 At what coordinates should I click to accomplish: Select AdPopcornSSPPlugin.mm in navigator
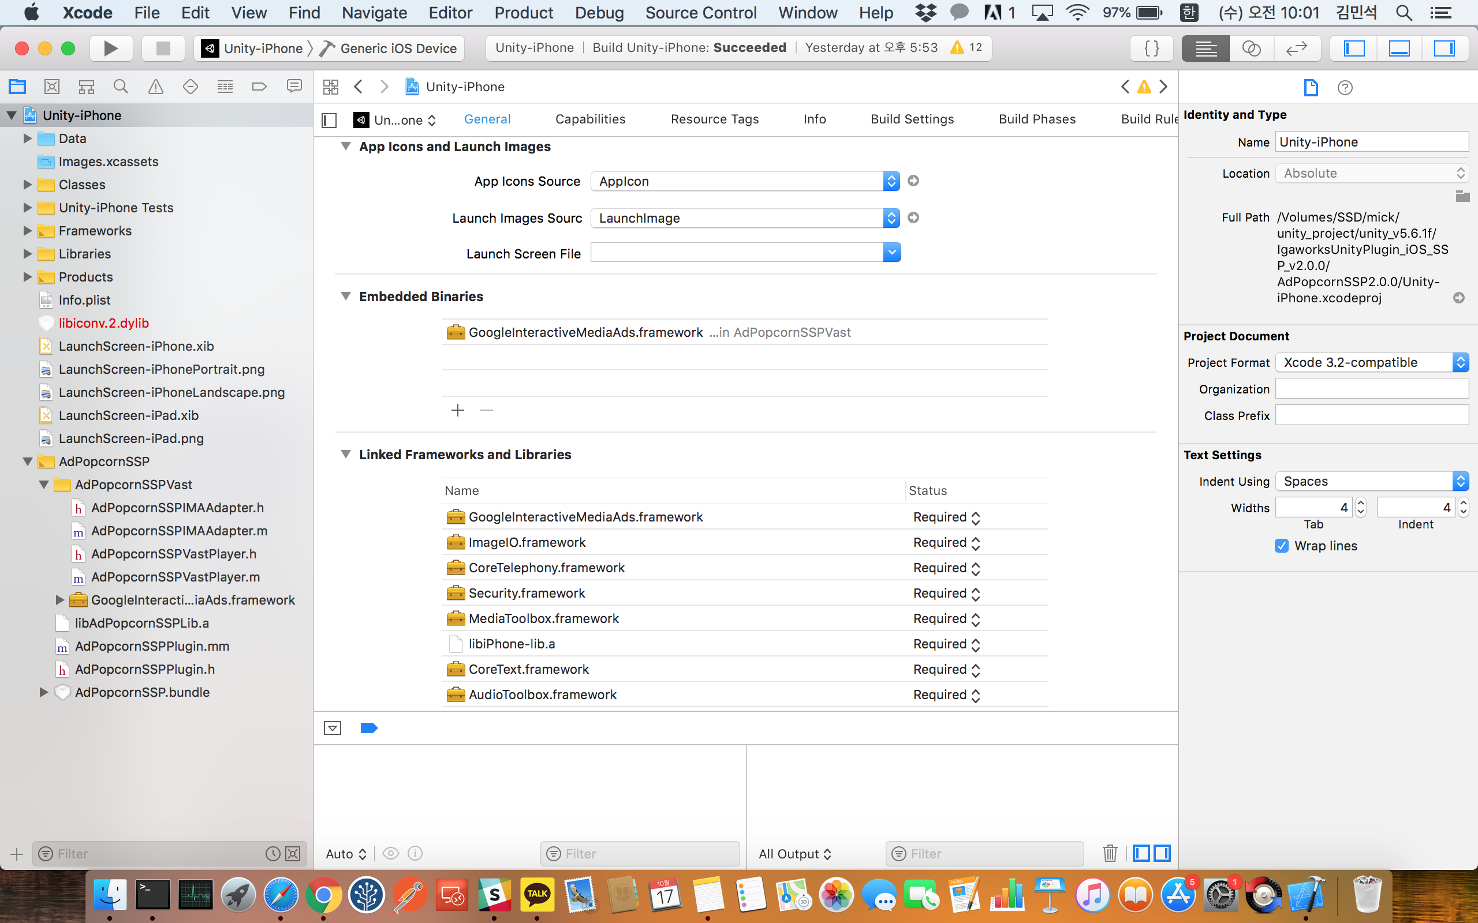pyautogui.click(x=152, y=647)
